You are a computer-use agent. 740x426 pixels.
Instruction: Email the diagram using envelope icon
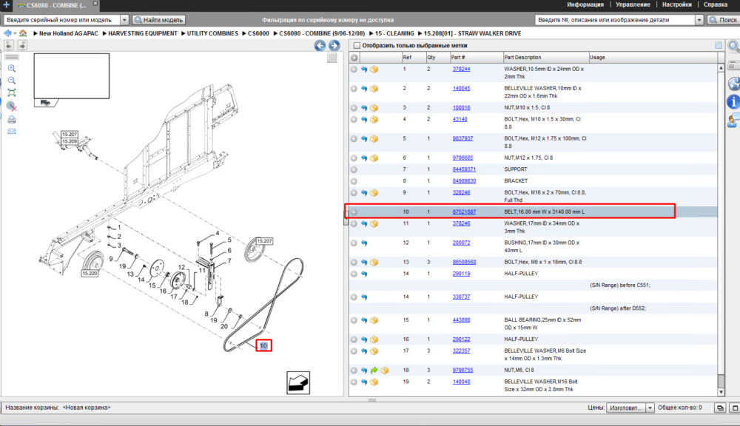12,131
